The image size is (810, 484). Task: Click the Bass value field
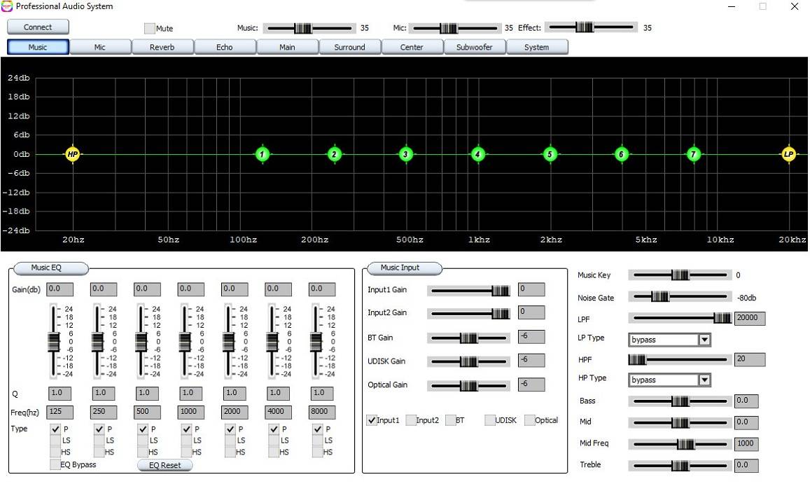pyautogui.click(x=746, y=401)
